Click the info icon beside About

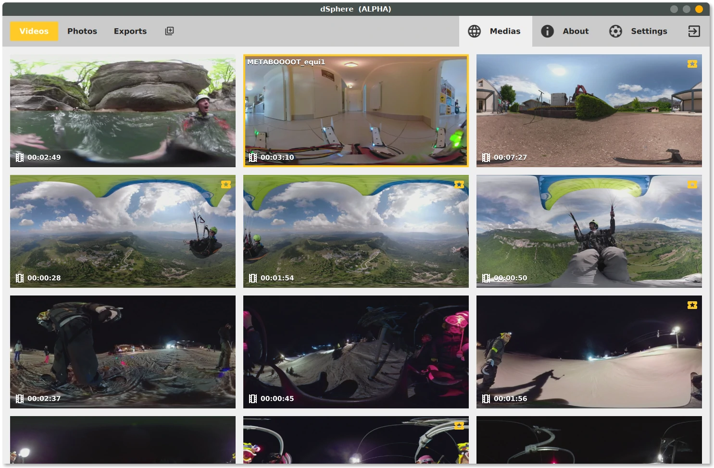(547, 31)
